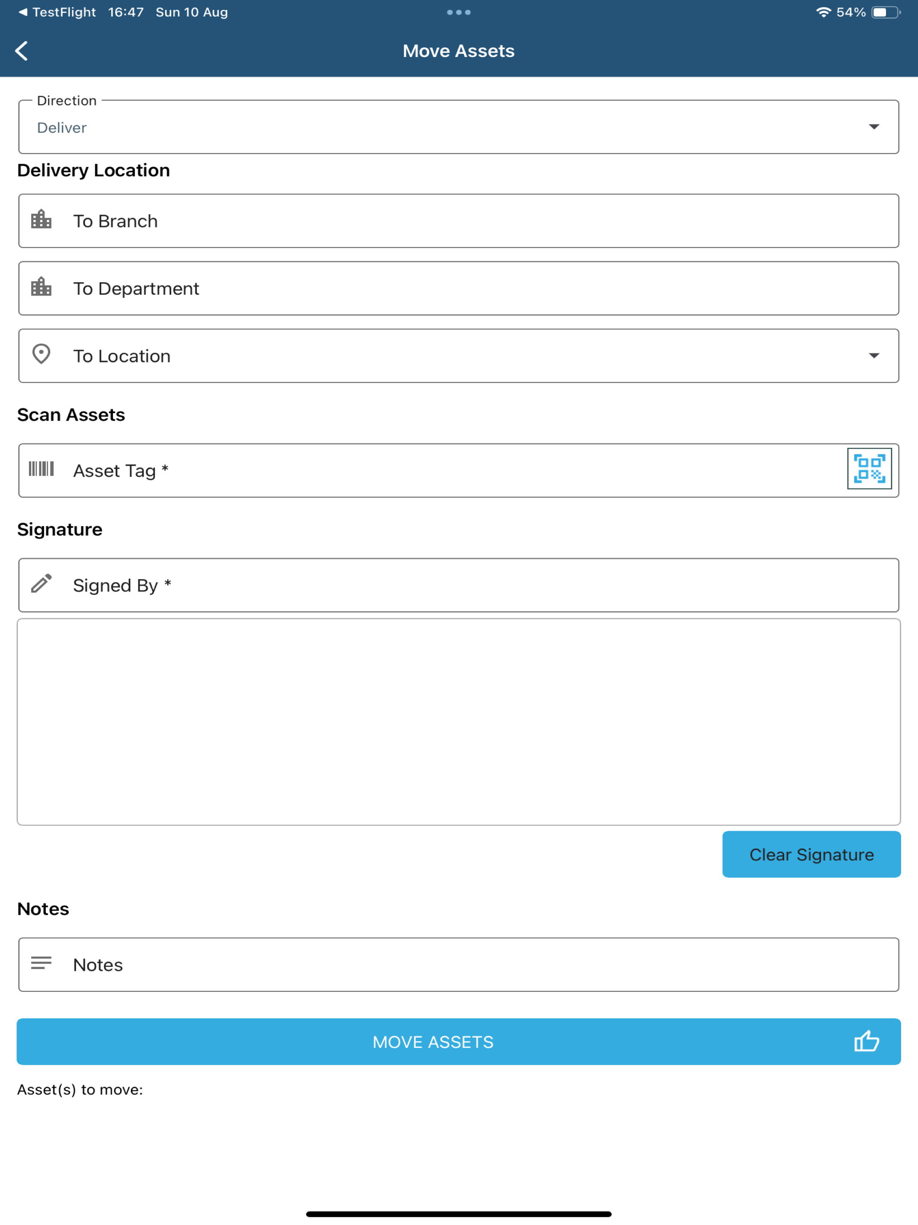Focus the To Branch input field
Screen dimensions: 918x1225
click(x=459, y=221)
